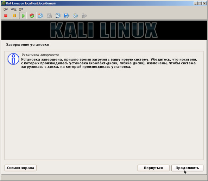Suspend the VM with the orange pause icon
The image size is (208, 181).
click(14, 16)
